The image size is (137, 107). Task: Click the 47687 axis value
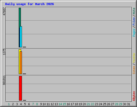tap(4, 12)
